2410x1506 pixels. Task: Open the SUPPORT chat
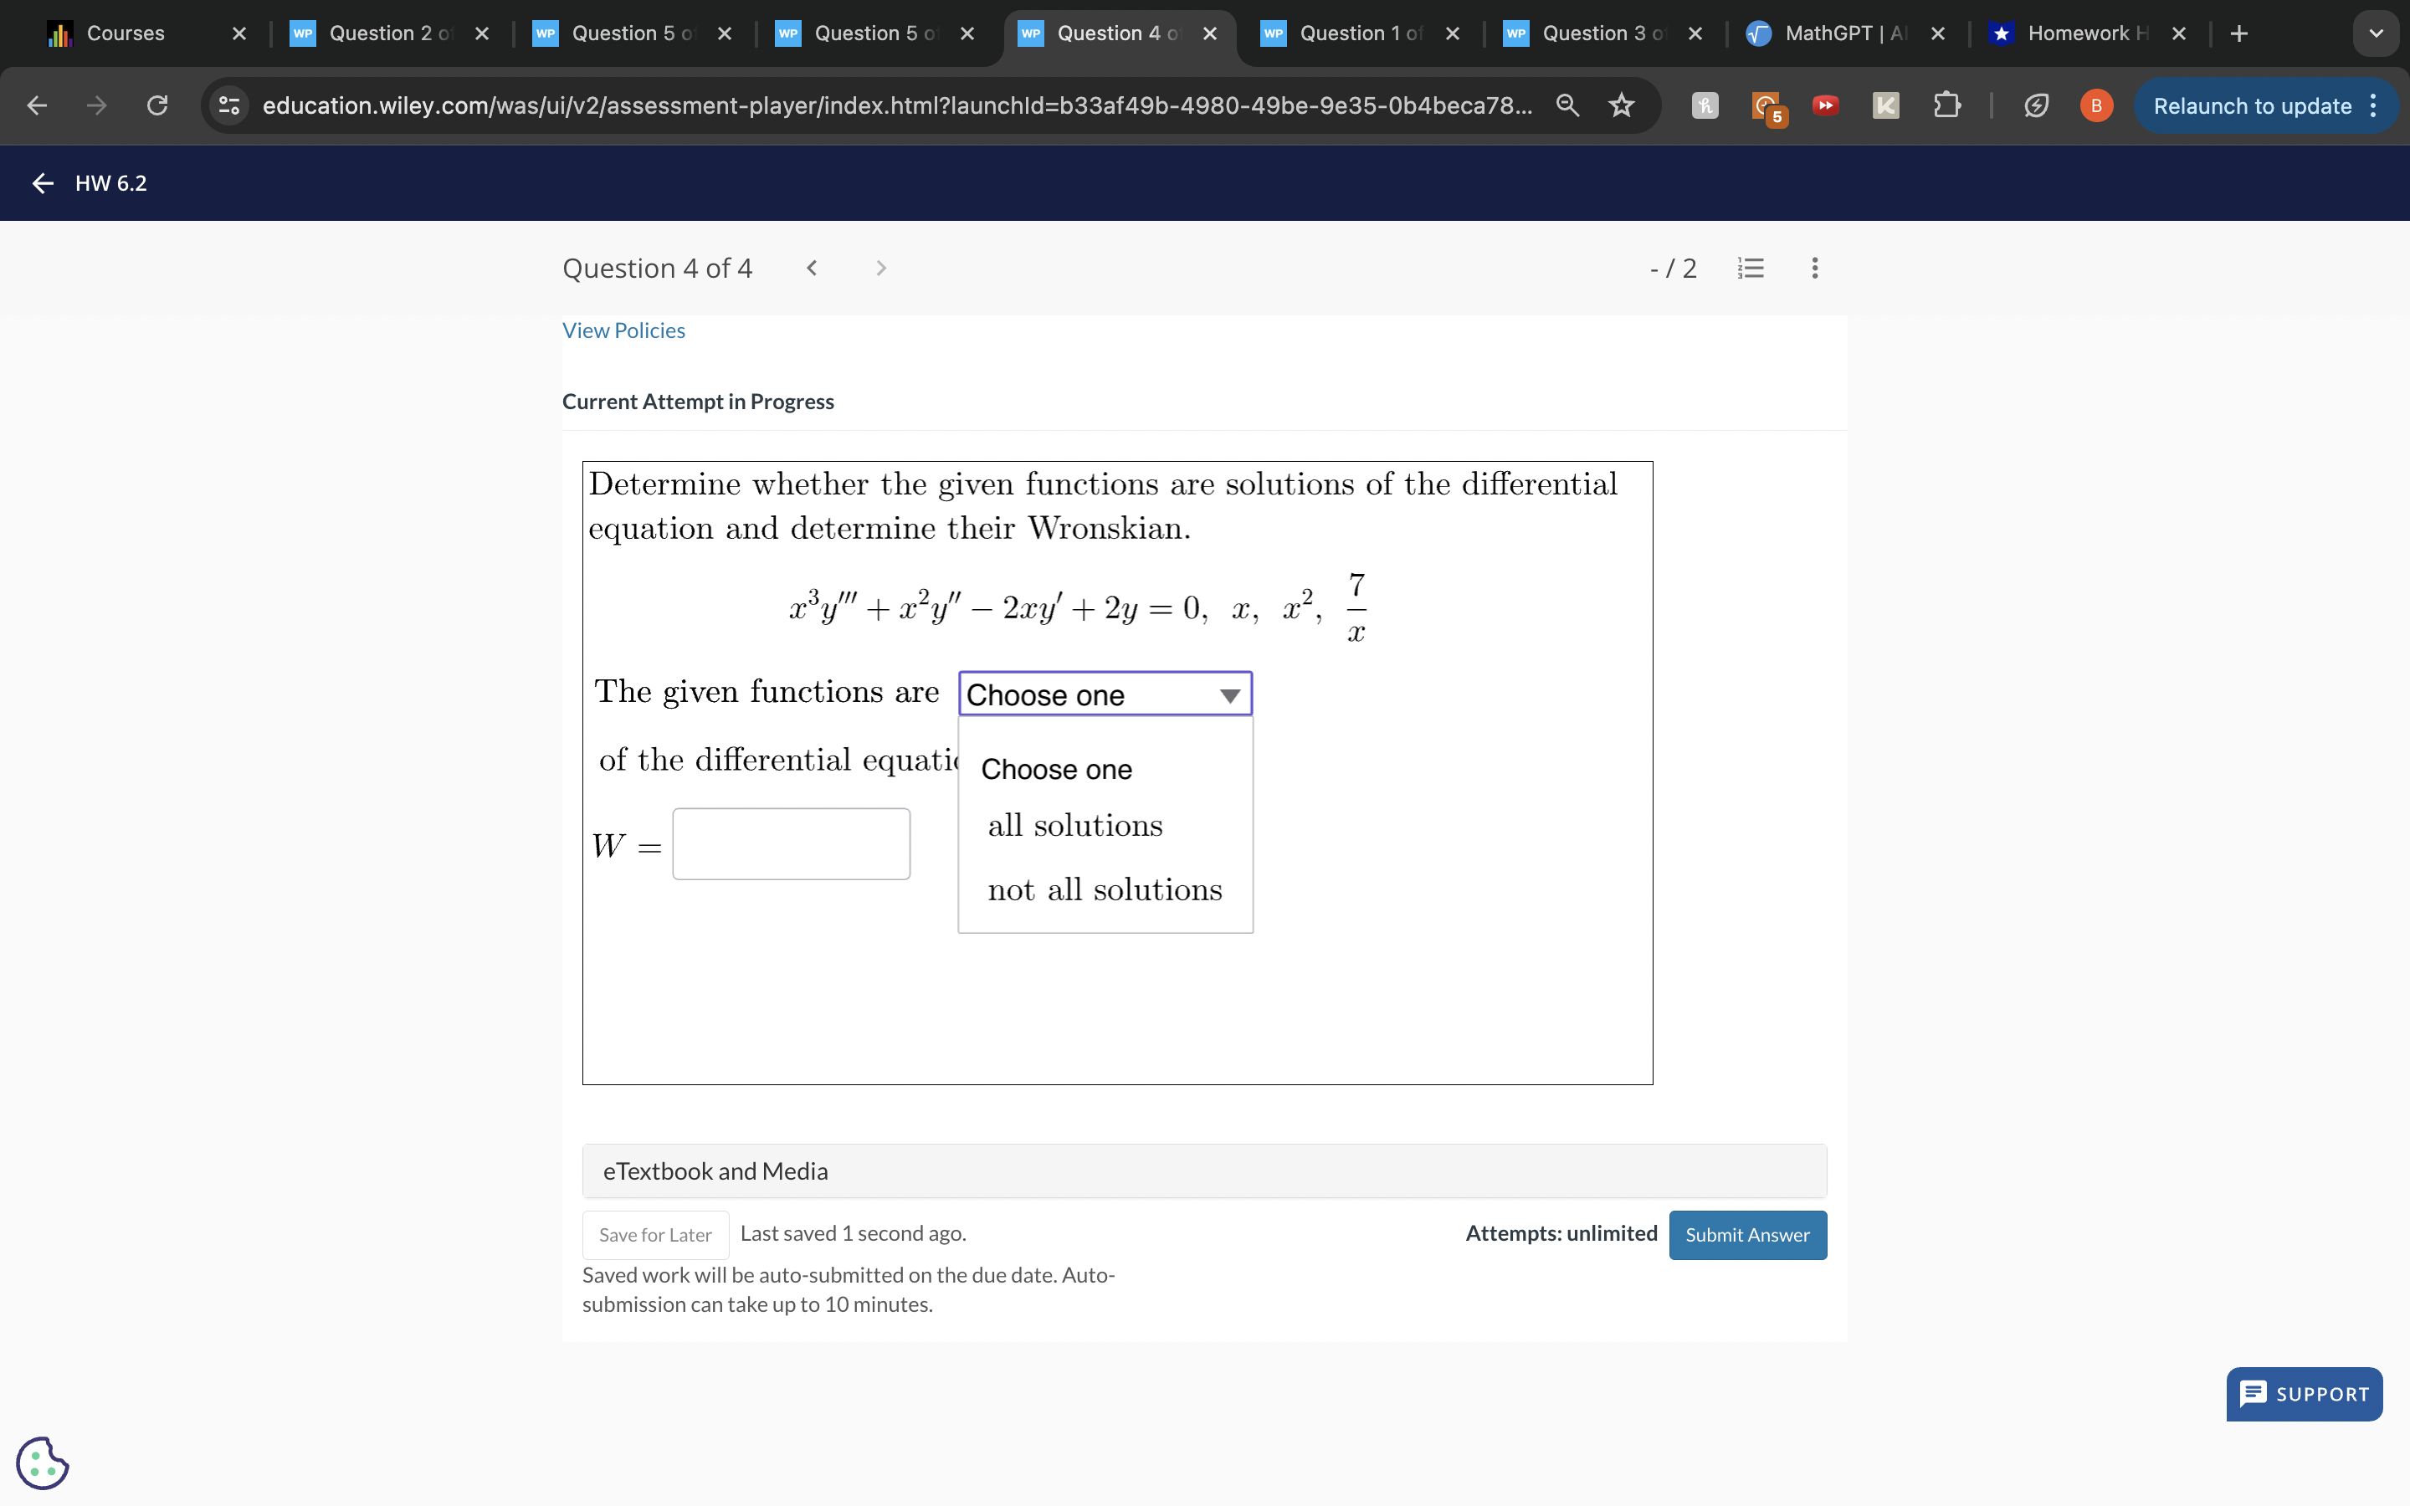(x=2304, y=1393)
